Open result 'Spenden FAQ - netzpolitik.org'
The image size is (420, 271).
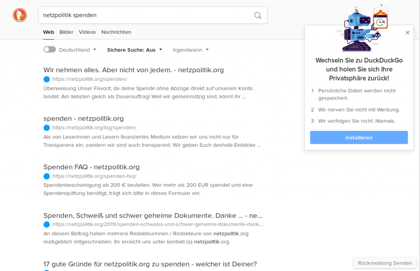click(91, 167)
